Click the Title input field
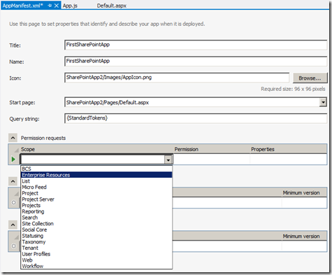 coord(196,45)
